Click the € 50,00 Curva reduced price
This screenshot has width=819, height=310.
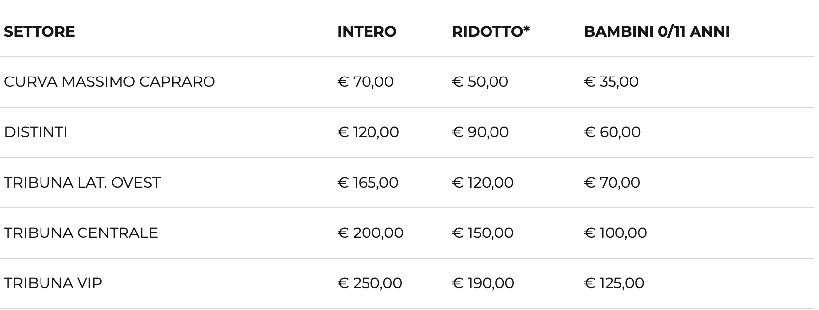(x=480, y=82)
